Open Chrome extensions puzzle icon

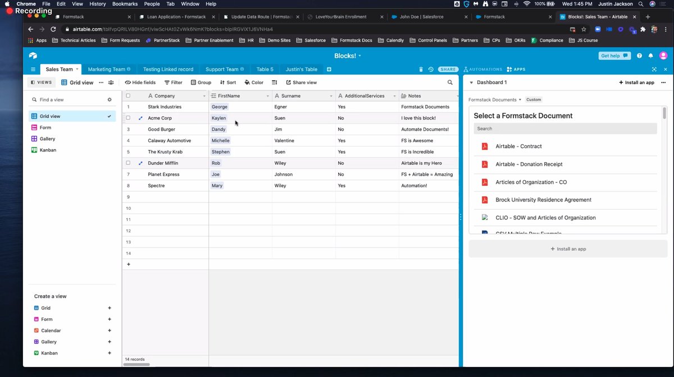click(x=643, y=29)
